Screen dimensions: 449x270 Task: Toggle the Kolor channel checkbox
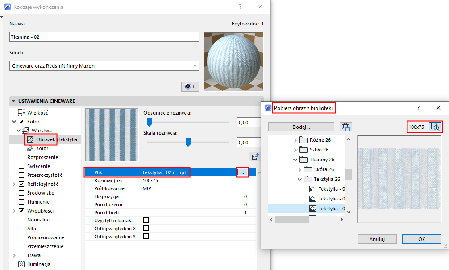21,122
